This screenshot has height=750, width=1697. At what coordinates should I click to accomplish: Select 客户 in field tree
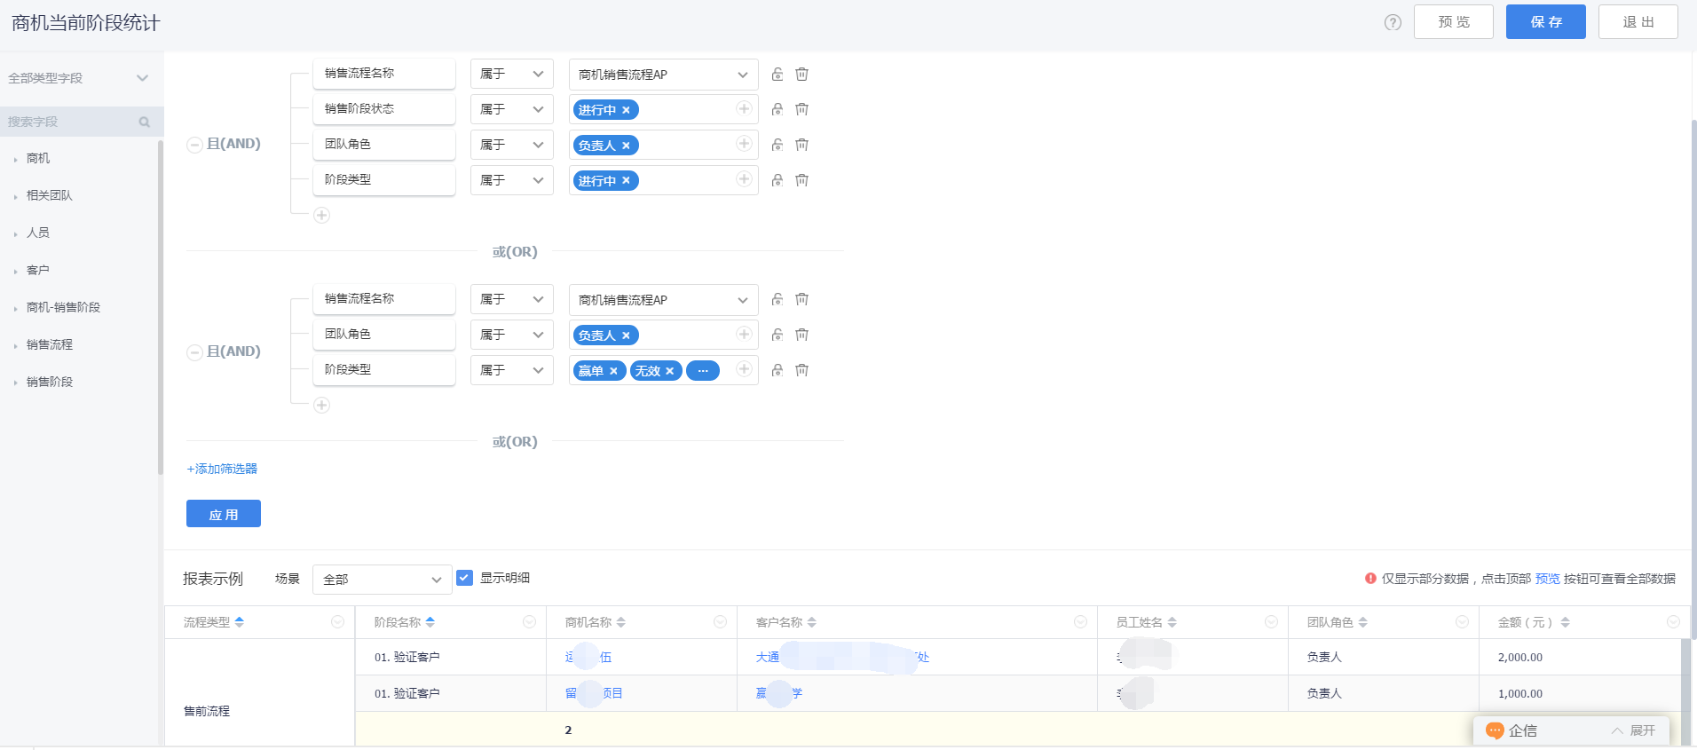(x=38, y=270)
